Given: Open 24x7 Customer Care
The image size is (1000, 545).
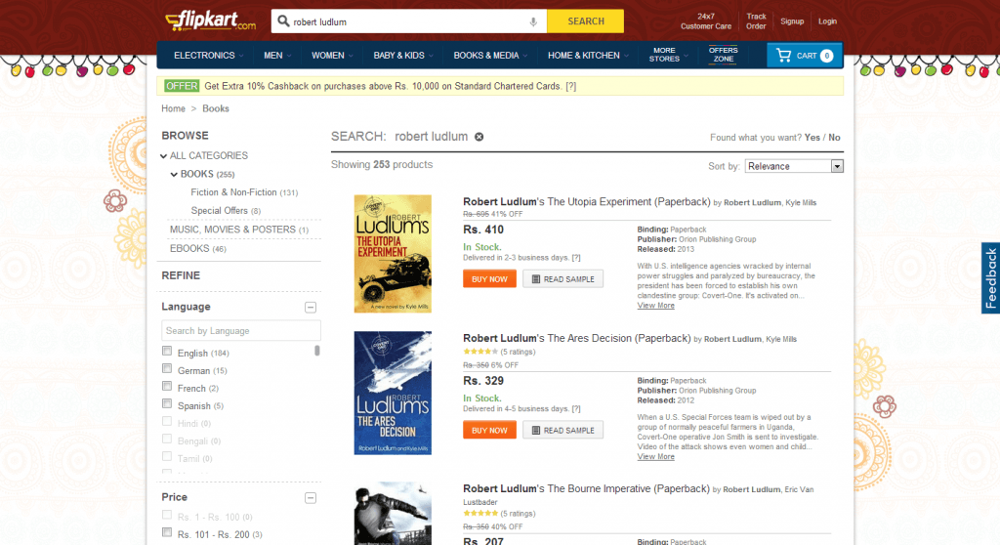Looking at the screenshot, I should 706,21.
